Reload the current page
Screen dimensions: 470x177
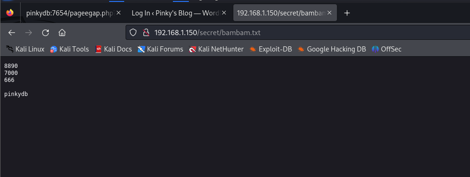pos(45,33)
